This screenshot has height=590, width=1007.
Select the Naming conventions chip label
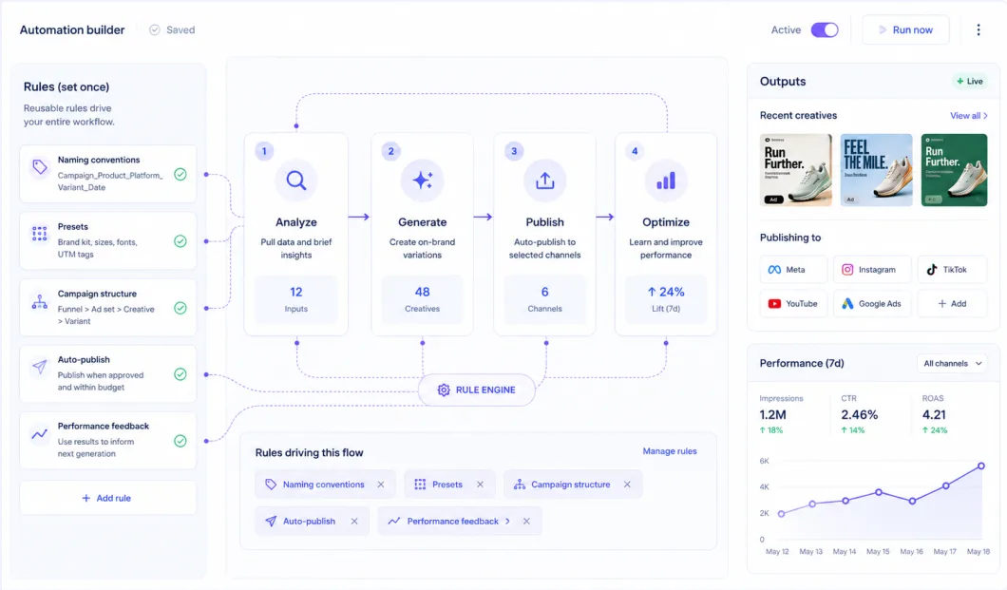click(324, 485)
